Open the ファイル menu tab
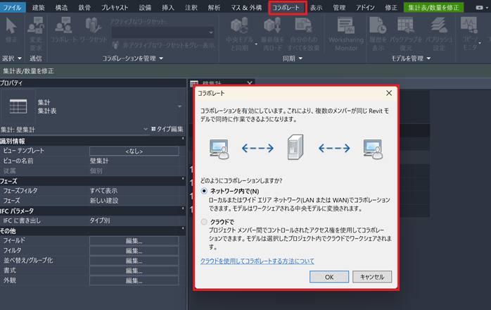The image size is (491, 310). pos(13,7)
